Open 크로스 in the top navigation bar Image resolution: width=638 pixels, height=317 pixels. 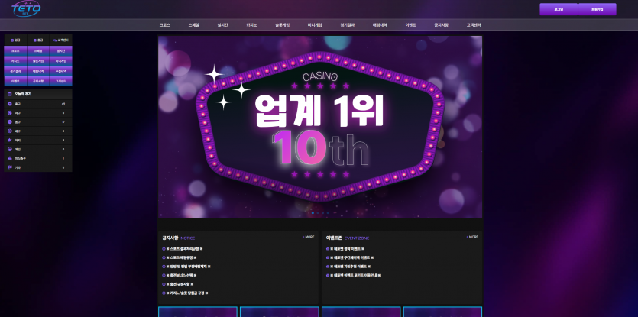[x=165, y=24]
